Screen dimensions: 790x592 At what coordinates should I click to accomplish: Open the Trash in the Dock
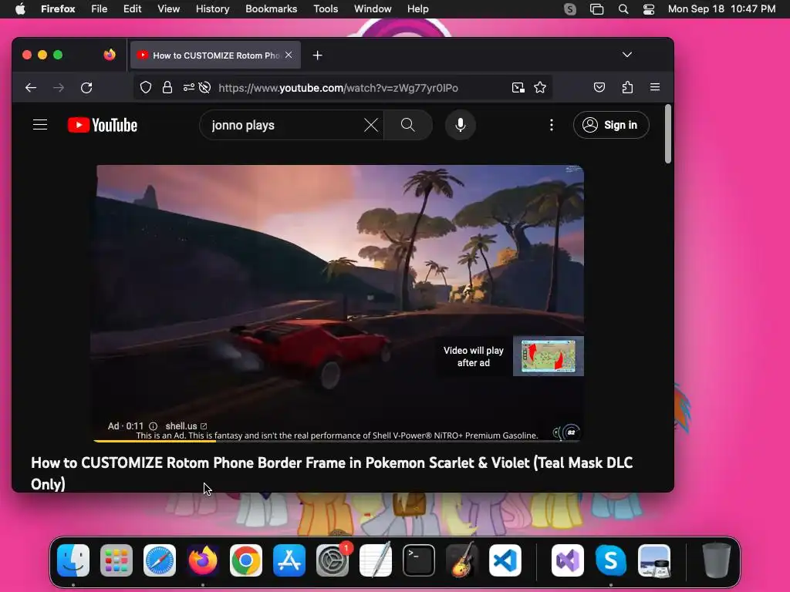pos(717,560)
